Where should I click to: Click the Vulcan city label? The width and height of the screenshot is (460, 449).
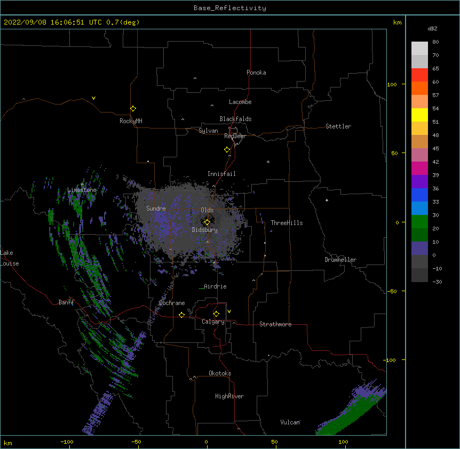[290, 422]
